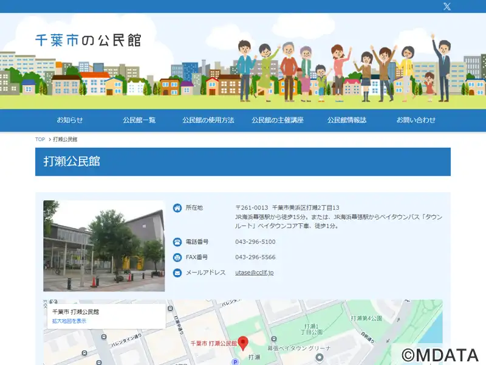Image resolution: width=486 pixels, height=365 pixels.
Task: Open 公民館の主催講座 in navigation
Action: point(278,120)
